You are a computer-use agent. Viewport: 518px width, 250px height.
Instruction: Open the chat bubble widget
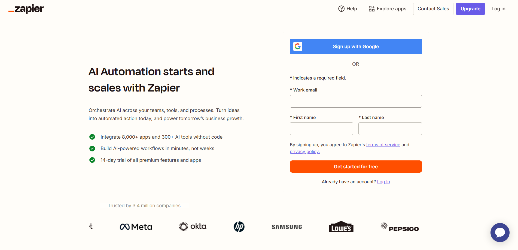coord(500,232)
